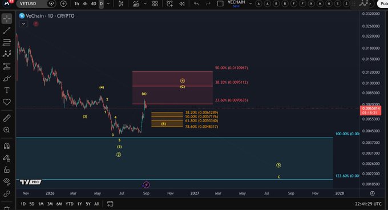The image size is (388, 210).
Task: Open the candlestick chart type menu
Action: (121, 4)
